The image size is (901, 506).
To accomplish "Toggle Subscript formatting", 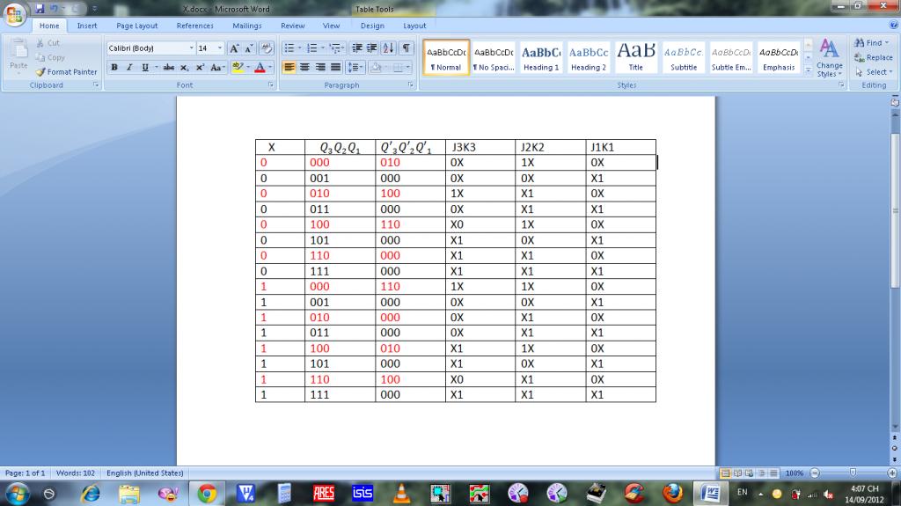I will click(x=184, y=67).
